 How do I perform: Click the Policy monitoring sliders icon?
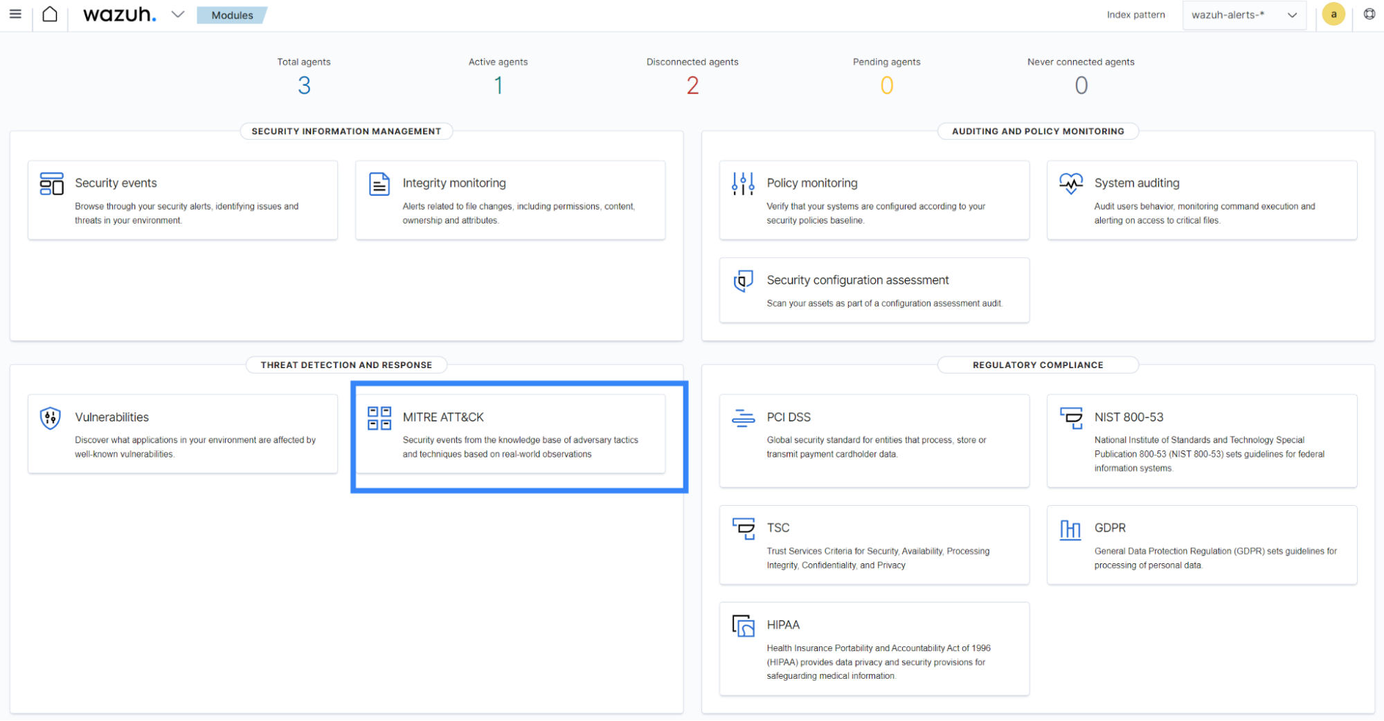[743, 183]
